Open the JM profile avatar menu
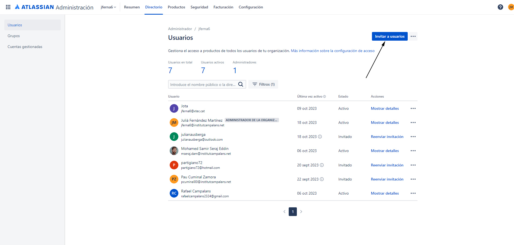The height and width of the screenshot is (245, 514). click(x=511, y=7)
